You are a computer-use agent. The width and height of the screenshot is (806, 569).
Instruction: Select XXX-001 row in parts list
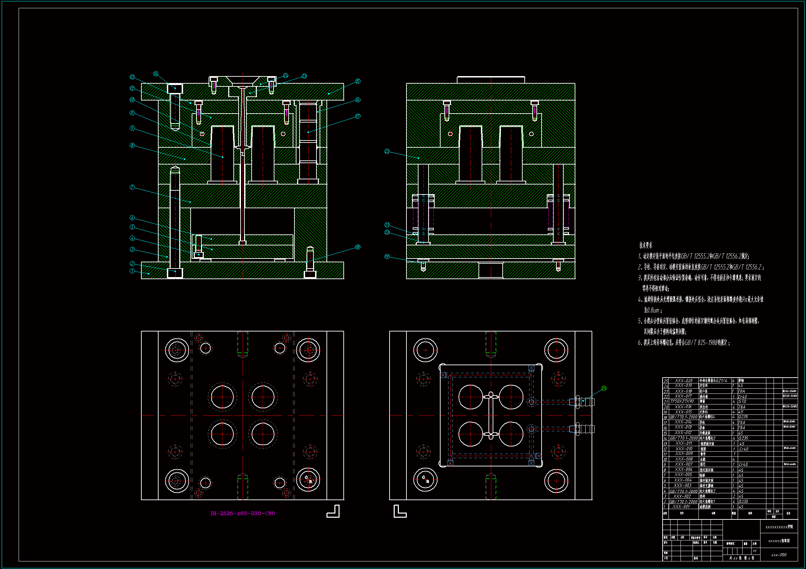(x=681, y=507)
